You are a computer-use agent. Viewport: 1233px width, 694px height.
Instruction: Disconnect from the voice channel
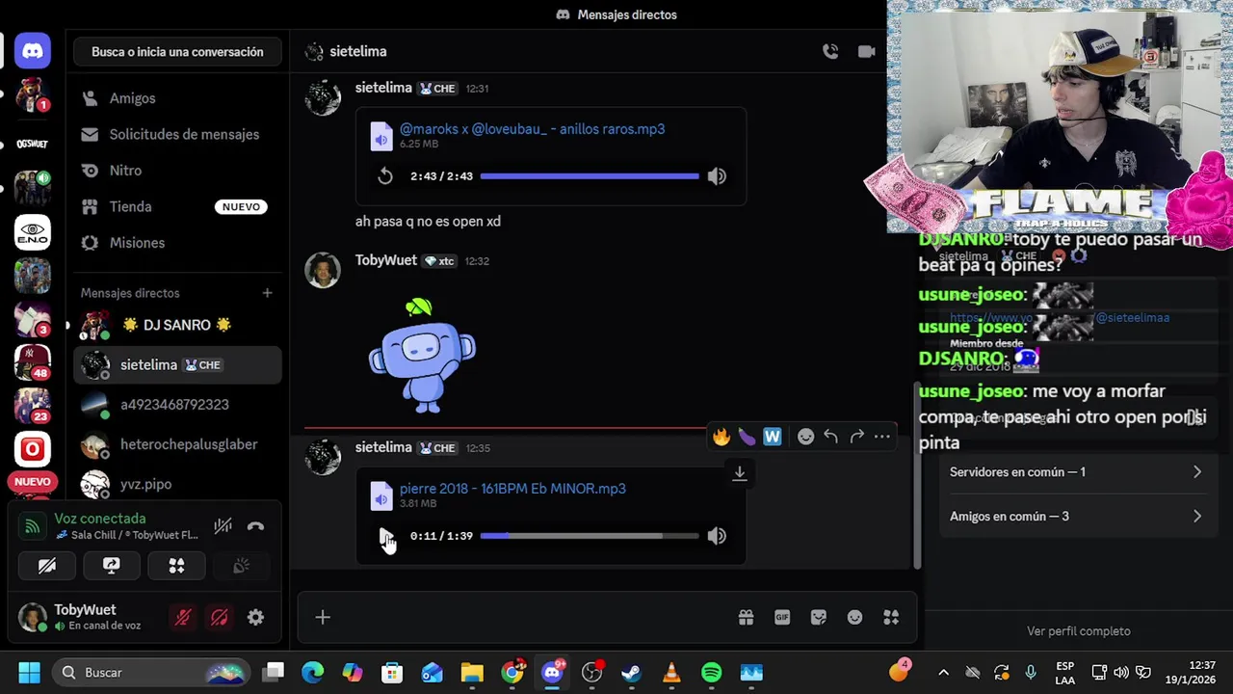[255, 526]
